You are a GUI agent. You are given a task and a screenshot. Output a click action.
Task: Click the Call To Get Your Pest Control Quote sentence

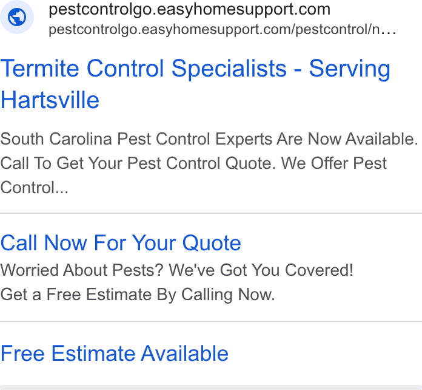[x=138, y=163]
